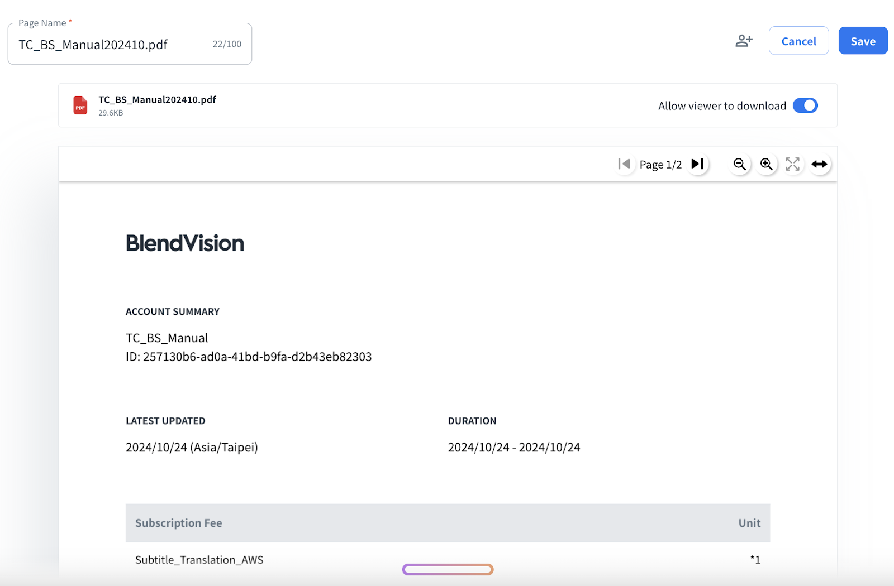Cancel editing the page

coord(798,41)
